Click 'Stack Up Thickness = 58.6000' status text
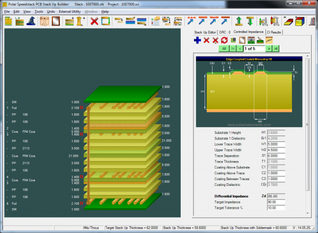Image resolution: width=318 pixels, height=233 pixels. (x=184, y=228)
